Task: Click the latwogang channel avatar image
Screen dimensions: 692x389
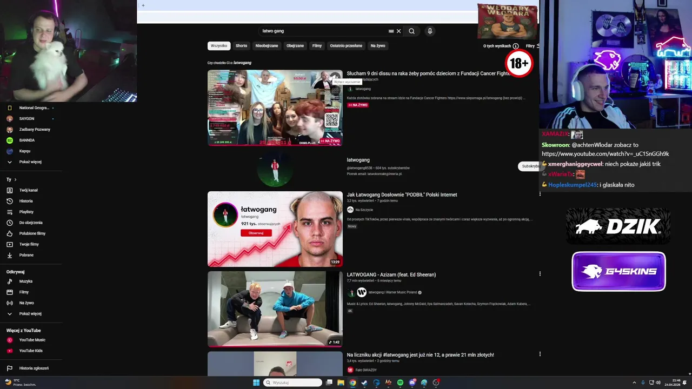Action: 275,169
